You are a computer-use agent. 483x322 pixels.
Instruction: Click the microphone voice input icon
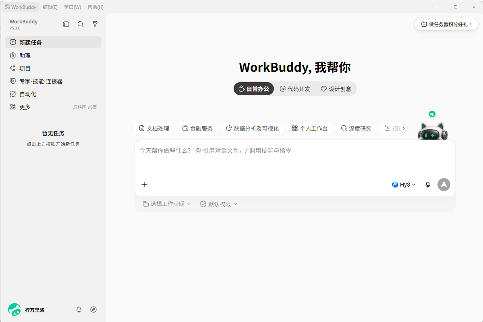[x=428, y=185]
